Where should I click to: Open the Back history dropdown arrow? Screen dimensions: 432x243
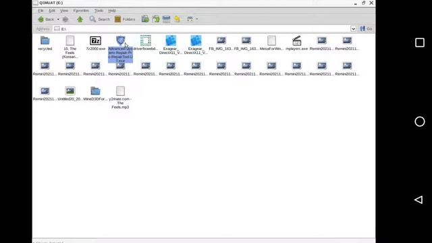58,20
